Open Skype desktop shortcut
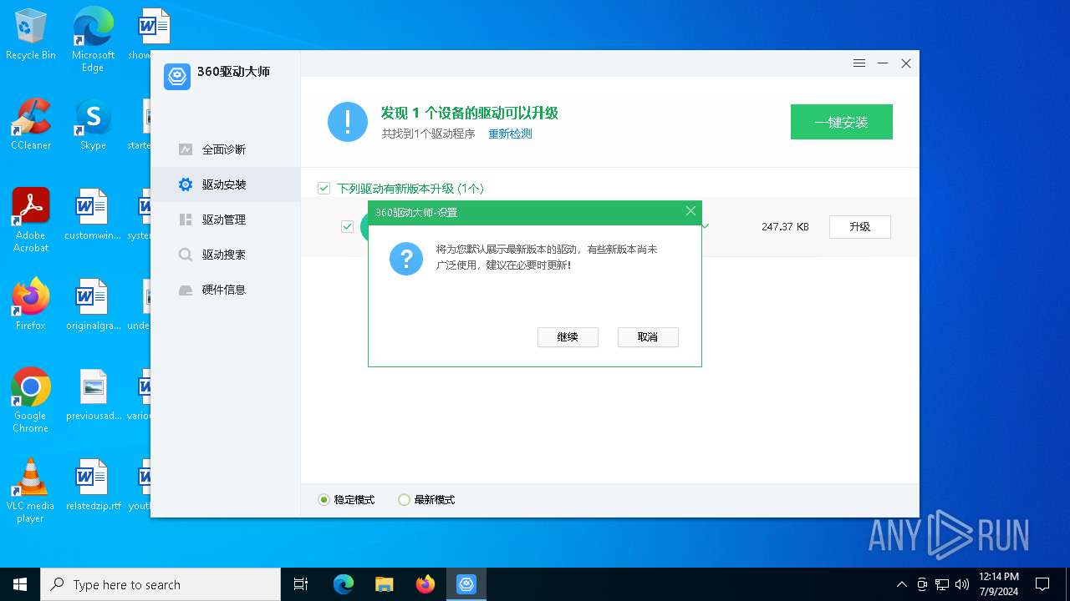The height and width of the screenshot is (601, 1070). coord(93,124)
